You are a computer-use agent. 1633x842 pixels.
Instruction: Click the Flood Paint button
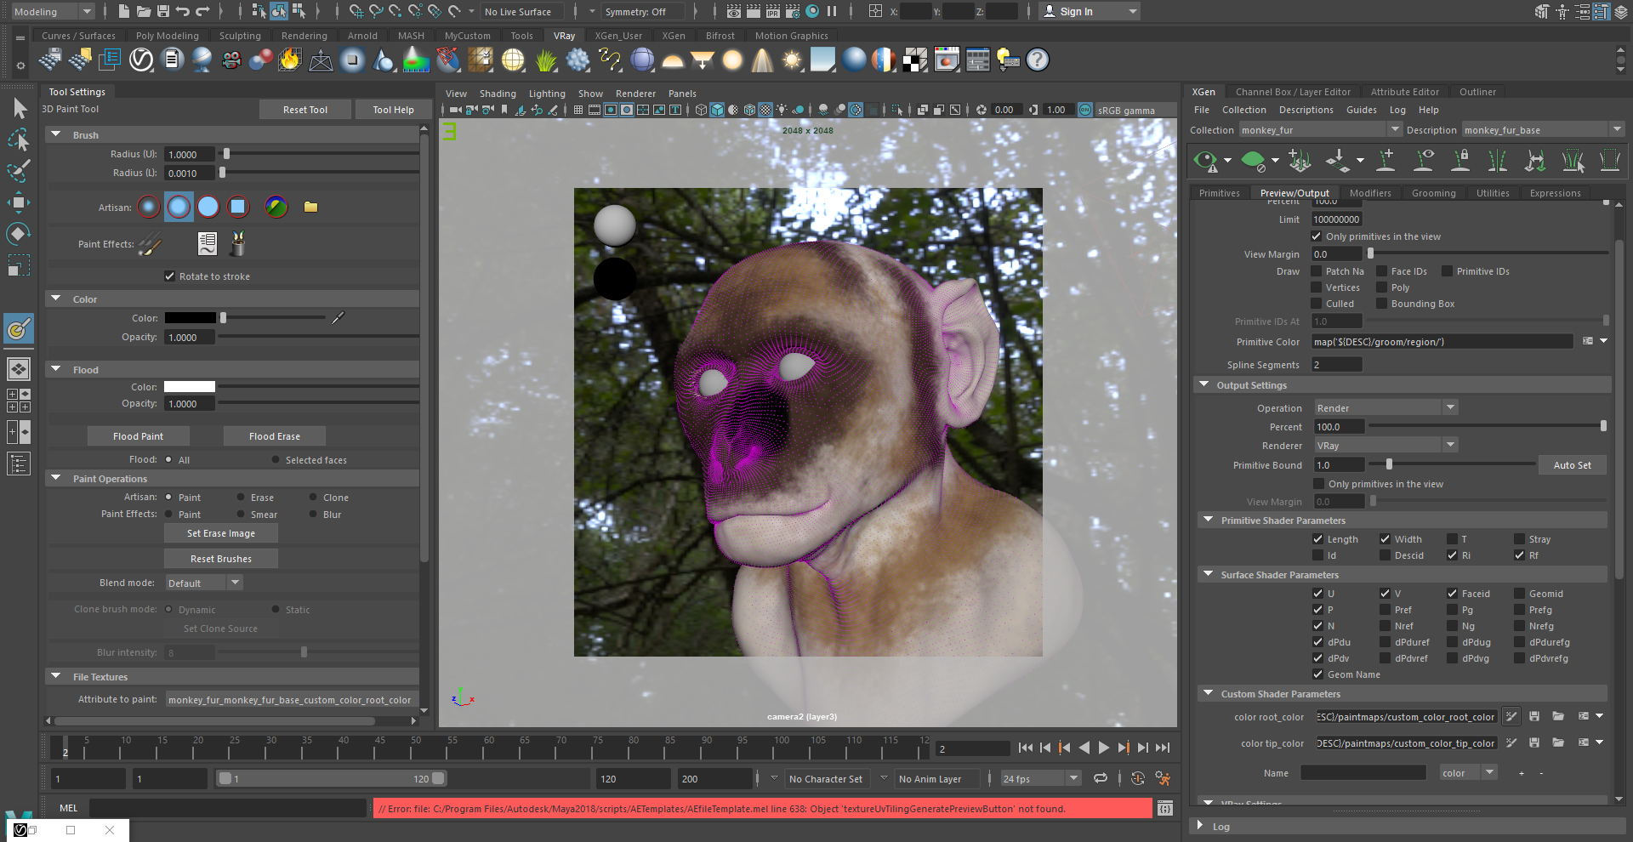pos(138,436)
